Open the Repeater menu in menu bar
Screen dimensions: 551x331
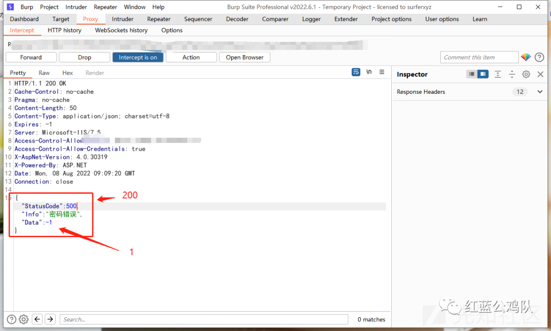point(106,7)
